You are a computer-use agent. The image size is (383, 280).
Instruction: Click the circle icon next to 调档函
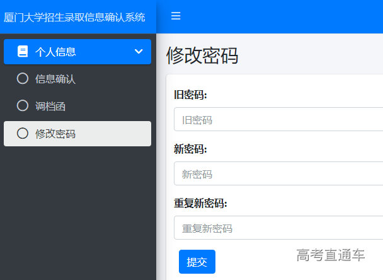pyautogui.click(x=23, y=106)
